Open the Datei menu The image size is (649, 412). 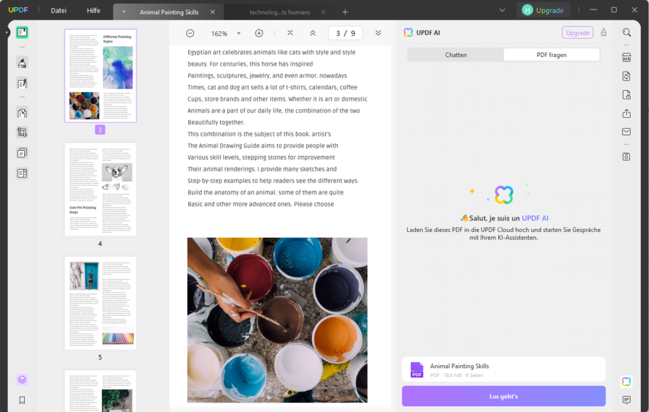59,11
